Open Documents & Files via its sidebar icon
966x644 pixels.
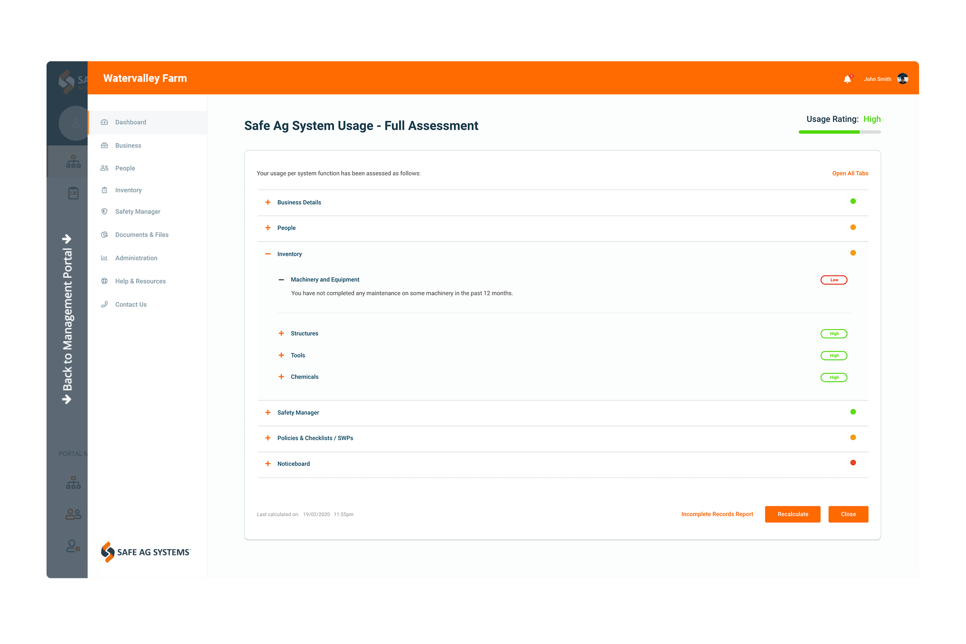coord(105,234)
